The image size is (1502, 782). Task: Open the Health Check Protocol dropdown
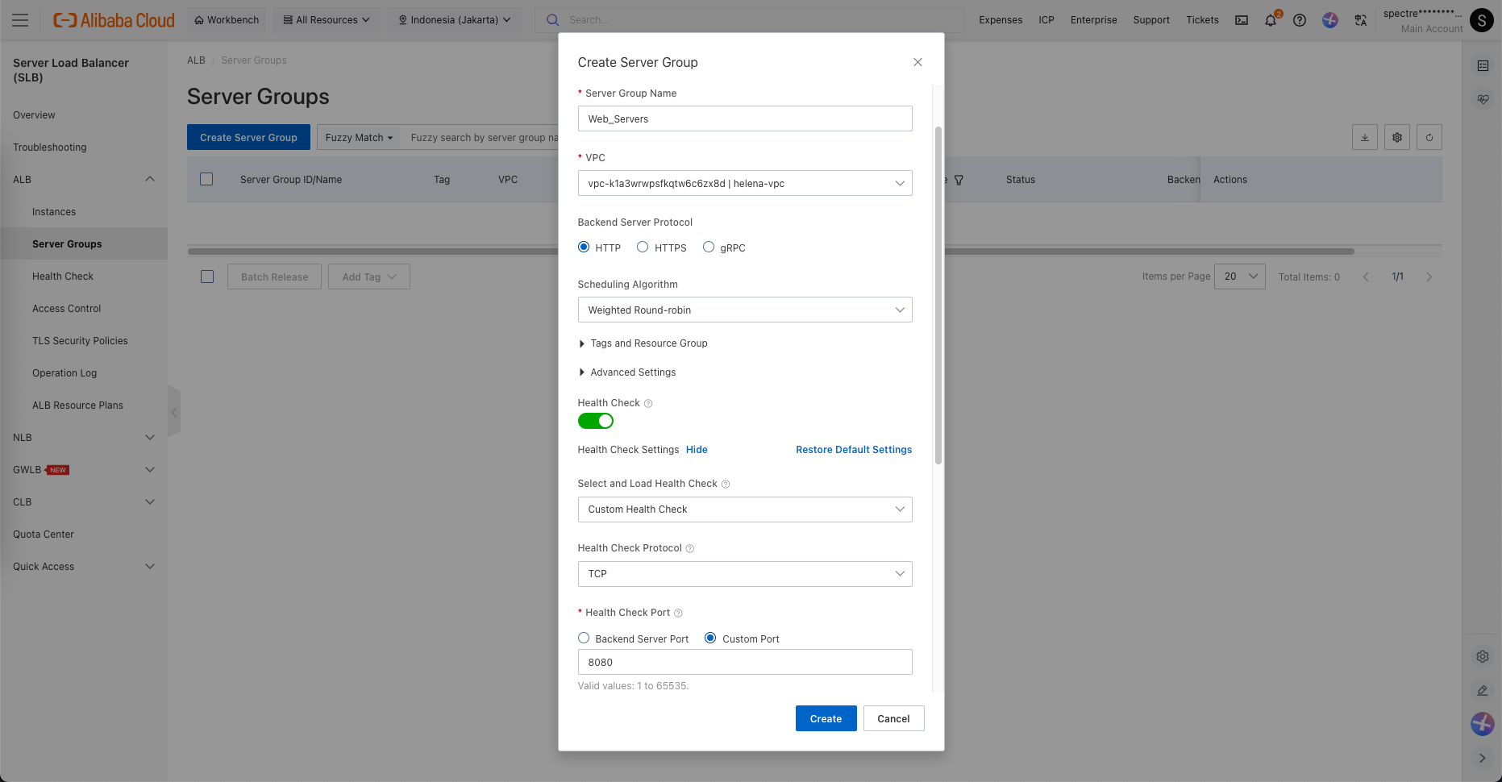(x=744, y=574)
